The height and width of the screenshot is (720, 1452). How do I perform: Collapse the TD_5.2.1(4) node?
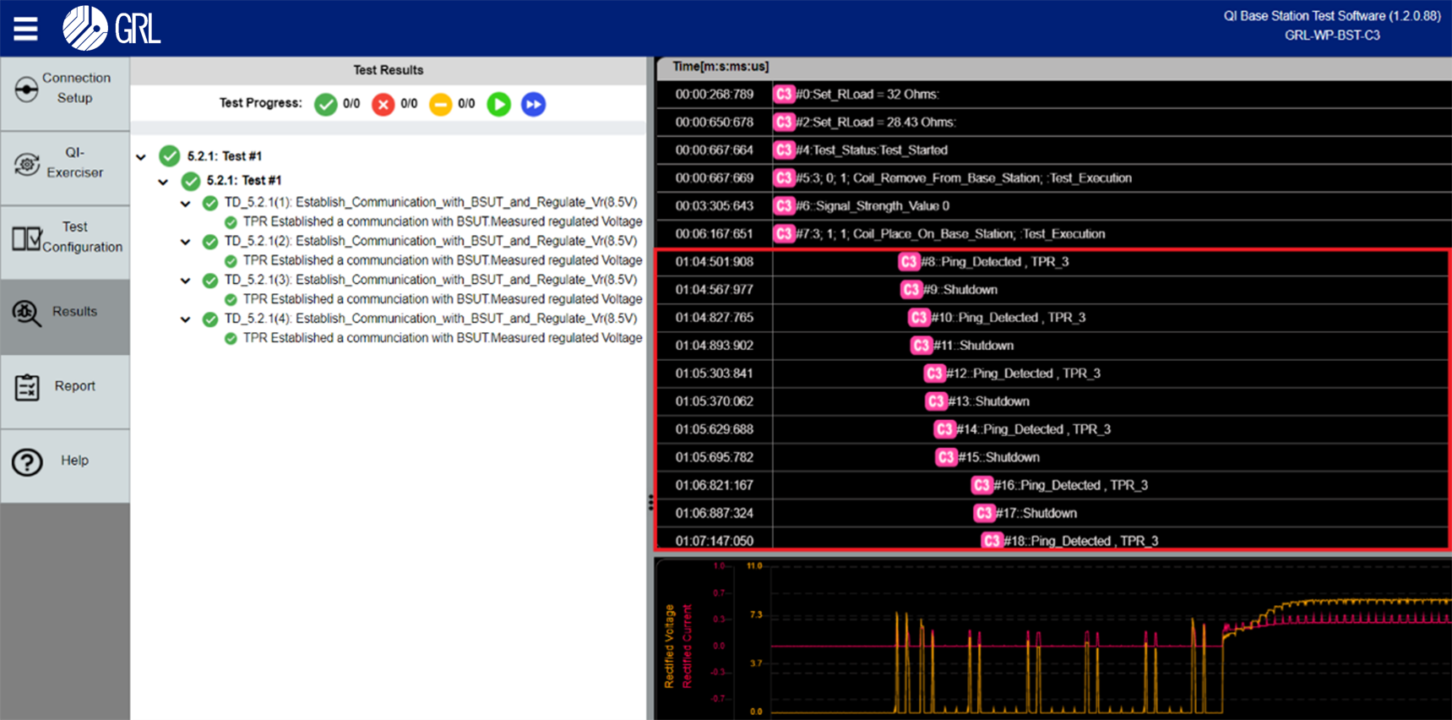tap(186, 320)
